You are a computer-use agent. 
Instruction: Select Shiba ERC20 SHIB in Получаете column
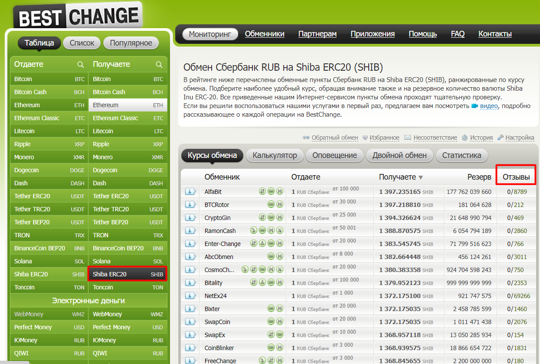click(x=128, y=274)
